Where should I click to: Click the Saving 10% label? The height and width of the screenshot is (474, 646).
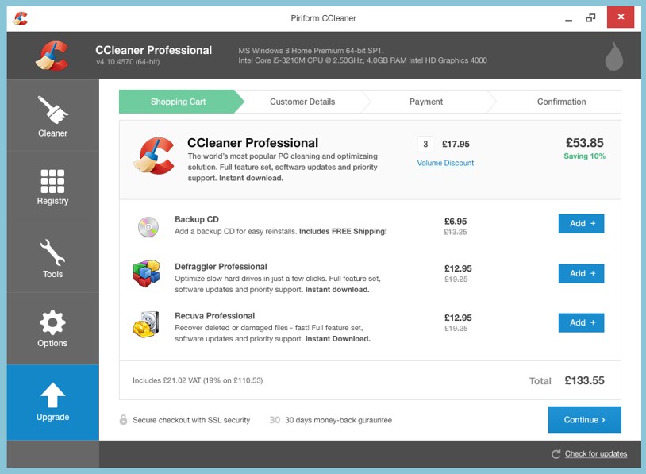click(x=585, y=156)
